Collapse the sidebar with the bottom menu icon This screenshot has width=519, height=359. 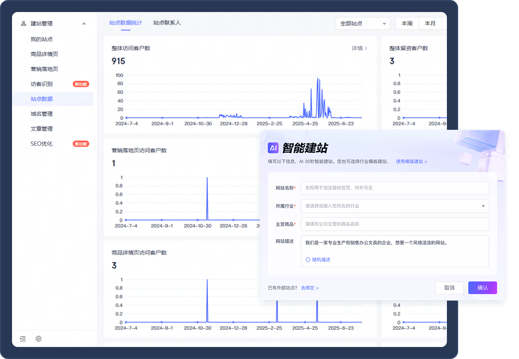[23, 339]
